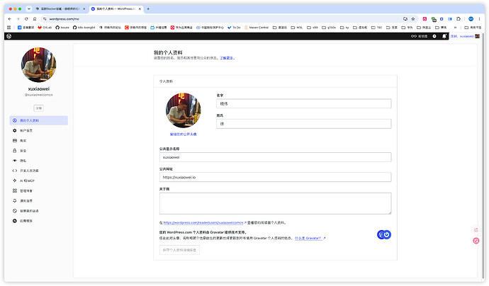
Task: Click the install/cast icon in the address bar
Action: tap(405, 19)
